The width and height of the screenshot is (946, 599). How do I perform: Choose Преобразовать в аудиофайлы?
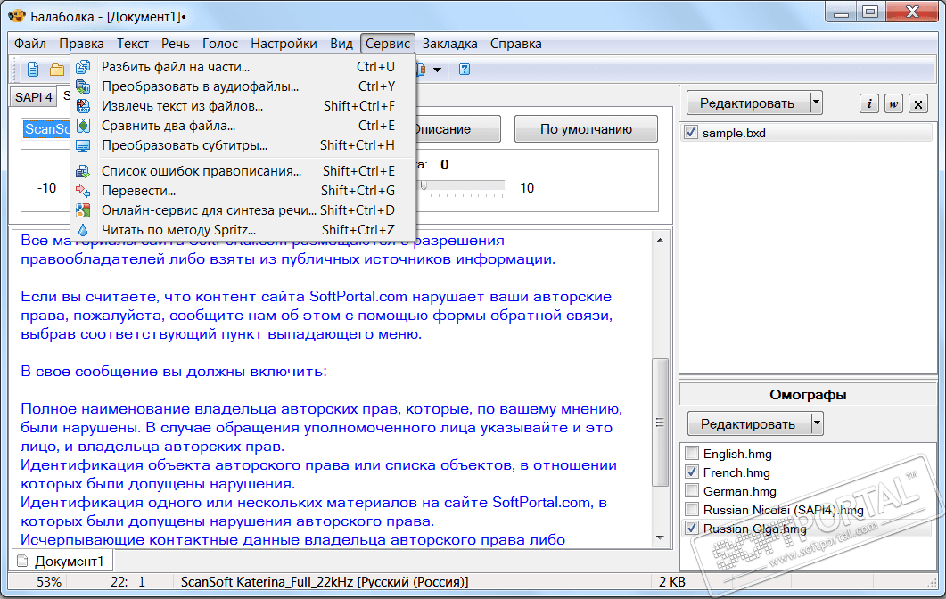[243, 86]
